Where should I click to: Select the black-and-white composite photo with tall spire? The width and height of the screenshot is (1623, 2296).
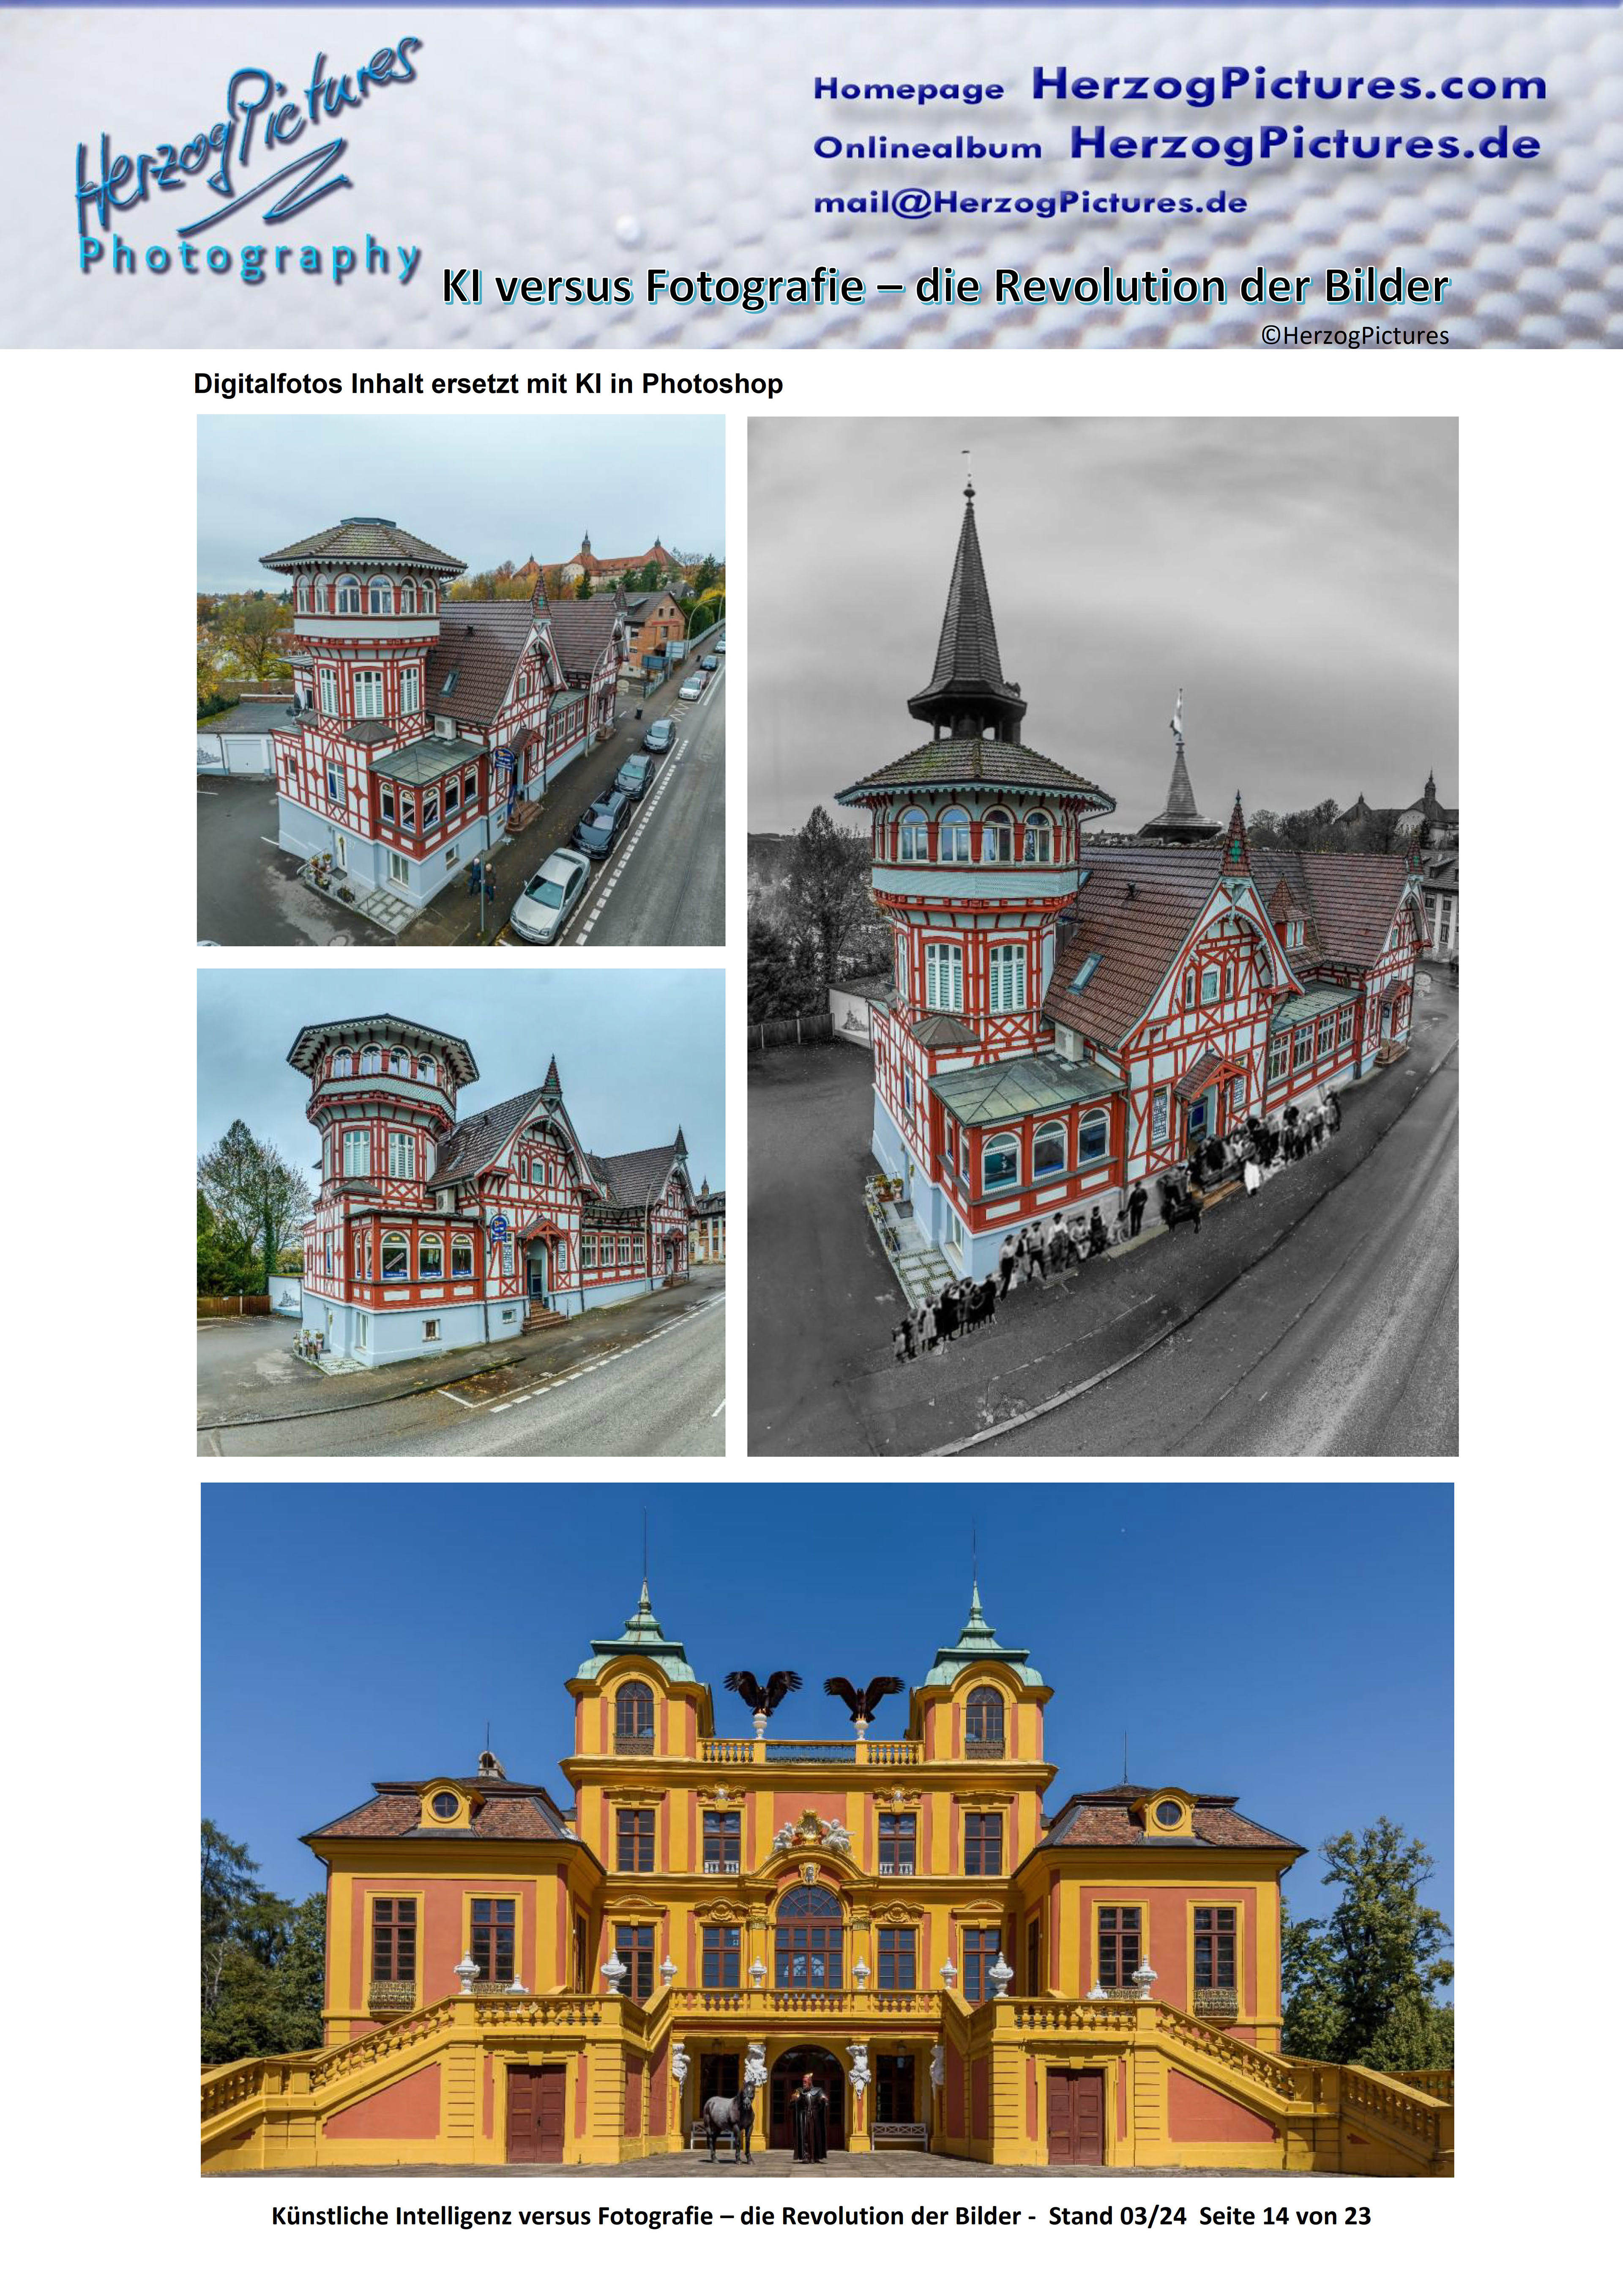1102,936
